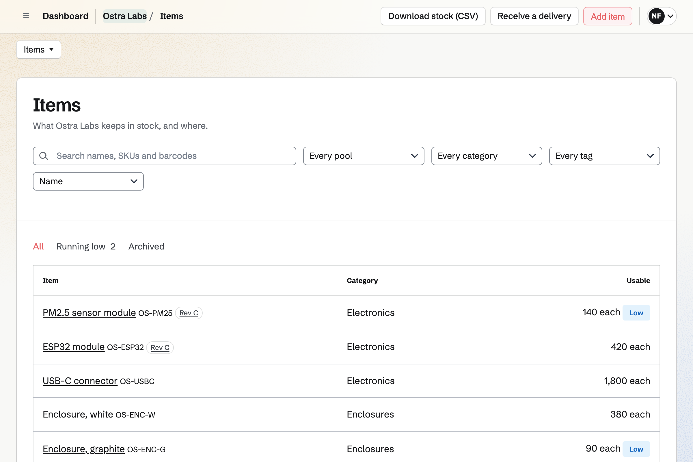Image resolution: width=693 pixels, height=462 pixels.
Task: Click '380 each' usable value
Action: pyautogui.click(x=630, y=414)
